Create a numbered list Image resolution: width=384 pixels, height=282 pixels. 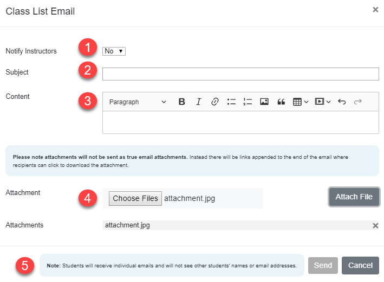[x=248, y=102]
